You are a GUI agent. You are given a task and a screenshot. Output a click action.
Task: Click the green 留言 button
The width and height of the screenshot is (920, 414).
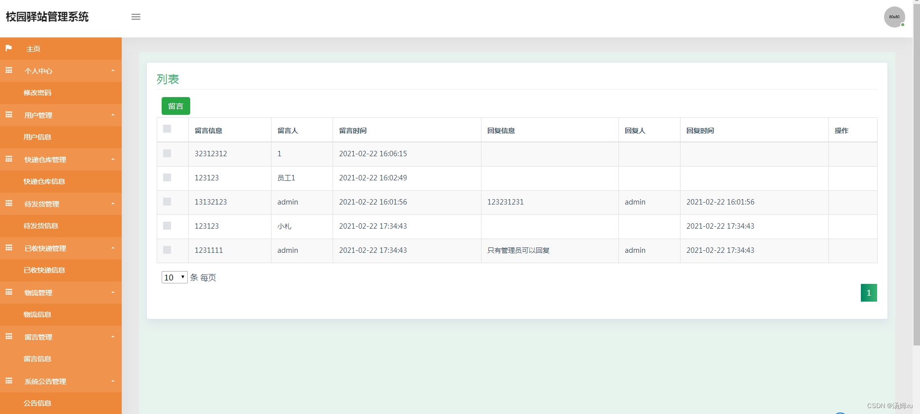click(176, 106)
